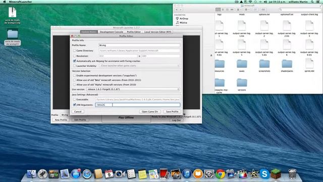Click the Wi-Fi status icon in menu bar

pos(250,2)
